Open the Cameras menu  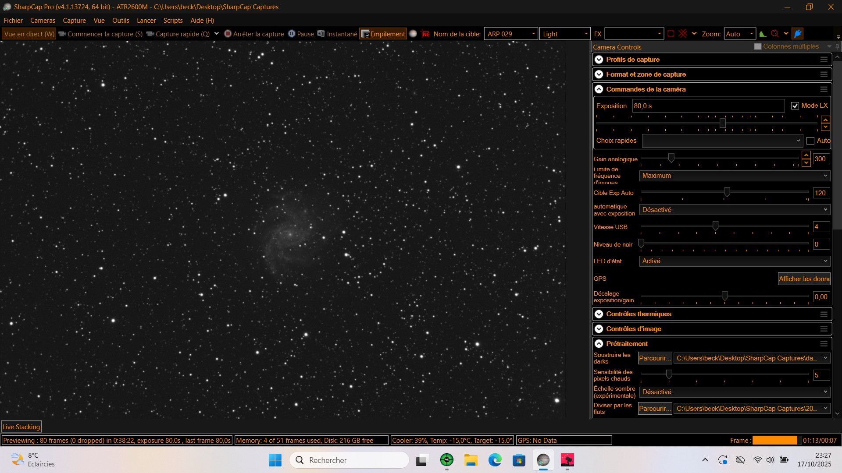tap(43, 21)
